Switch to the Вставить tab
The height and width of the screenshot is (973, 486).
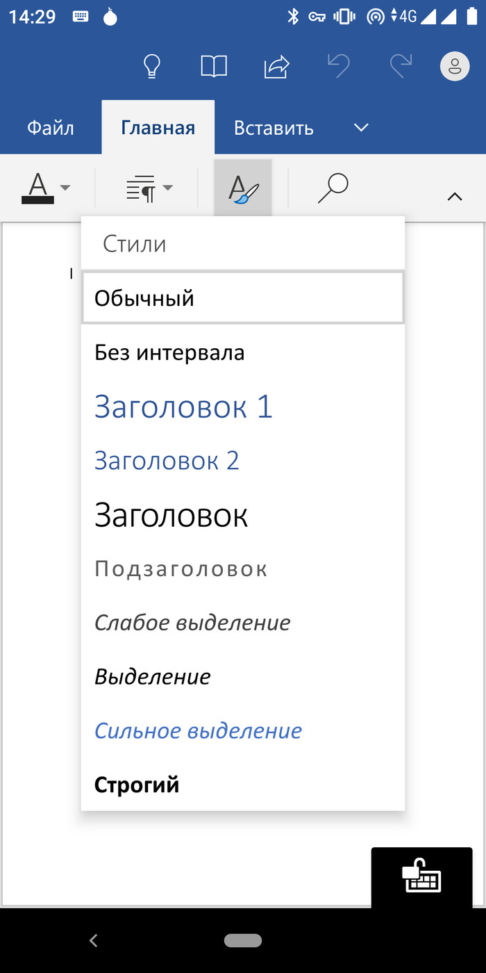274,129
